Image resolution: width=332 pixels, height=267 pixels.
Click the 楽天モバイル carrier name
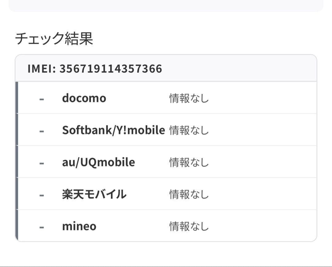(94, 194)
